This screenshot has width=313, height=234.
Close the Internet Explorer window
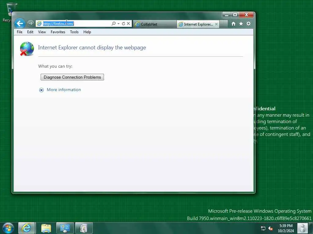point(247,15)
